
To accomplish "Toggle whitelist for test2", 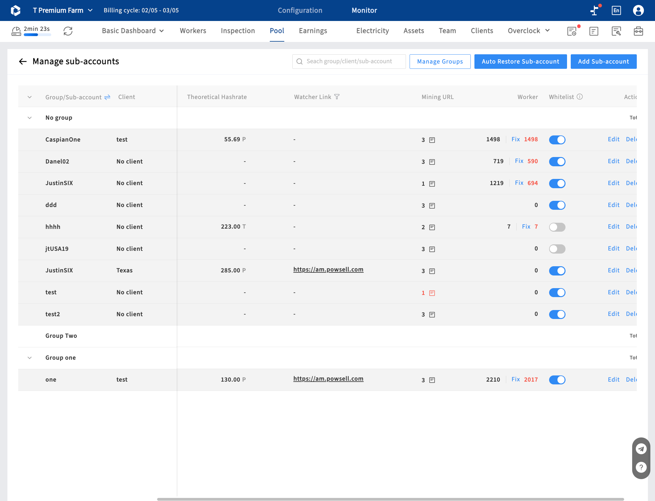I will coord(557,314).
